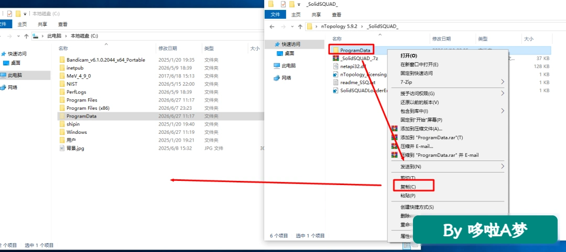Select 固定到快速访问 in context menu

click(416, 73)
